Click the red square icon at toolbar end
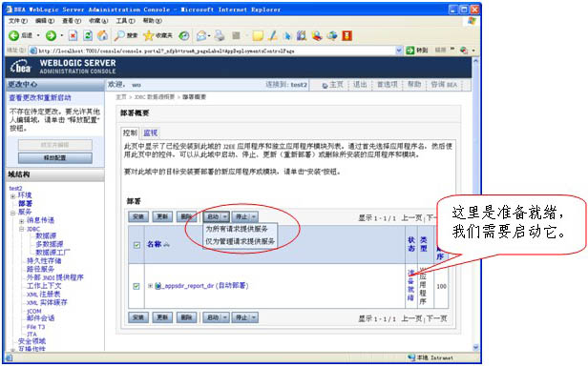This screenshot has width=588, height=367. point(346,35)
